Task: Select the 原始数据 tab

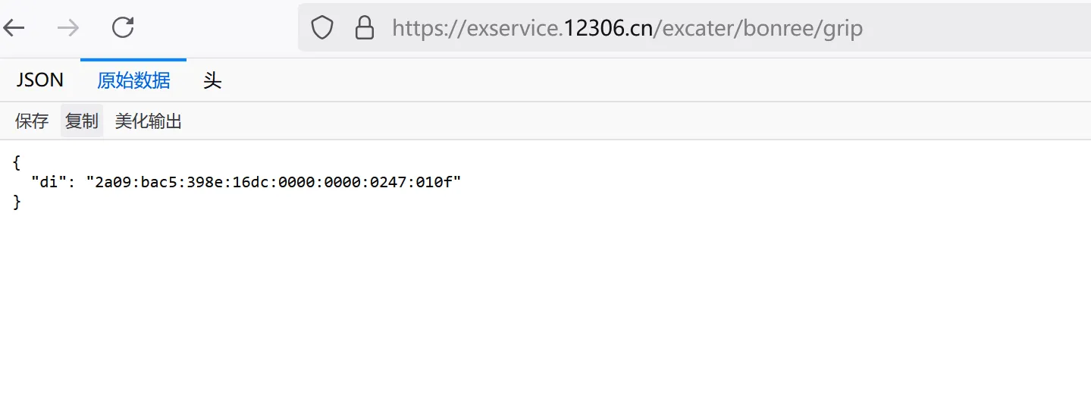Action: [x=133, y=80]
